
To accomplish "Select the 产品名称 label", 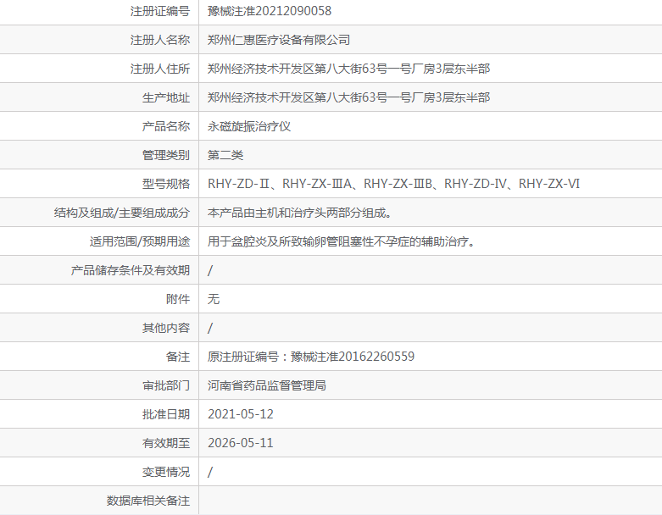I will (x=166, y=126).
